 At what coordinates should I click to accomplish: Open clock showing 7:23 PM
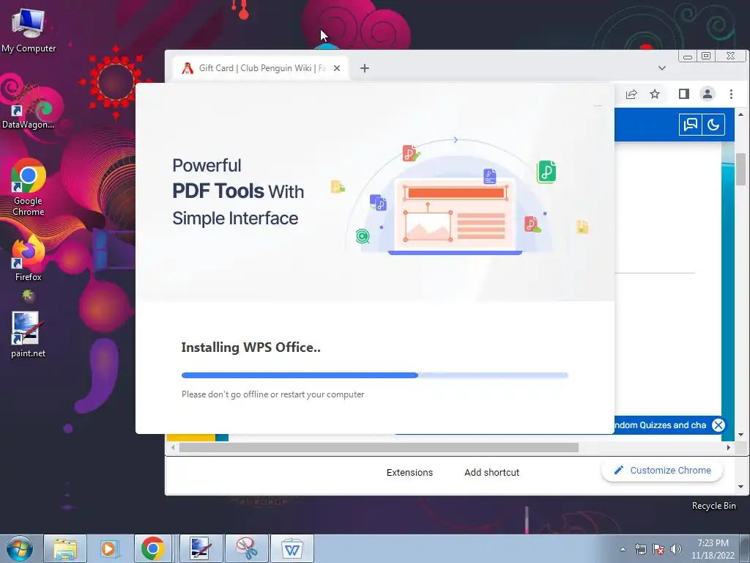(713, 549)
